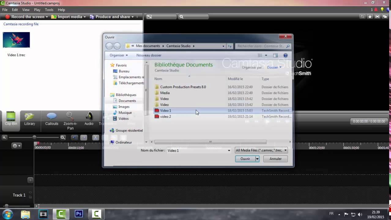The width and height of the screenshot is (391, 220).
Task: Click the Annuler button
Action: (x=275, y=159)
